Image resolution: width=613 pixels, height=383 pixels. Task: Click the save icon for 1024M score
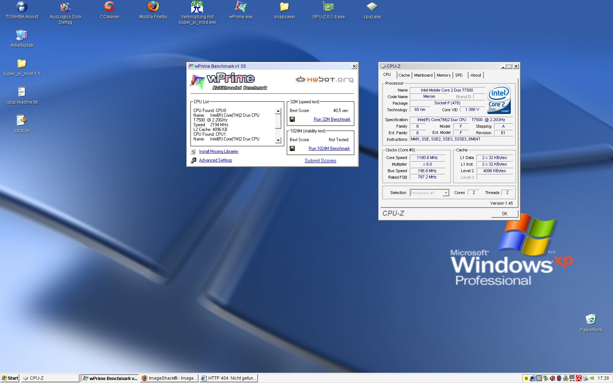[x=292, y=148]
